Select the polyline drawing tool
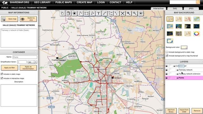This screenshot has width=203, height=114. coord(80,13)
